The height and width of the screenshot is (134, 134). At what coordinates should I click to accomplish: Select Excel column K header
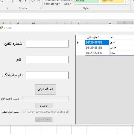[x=79, y=23]
